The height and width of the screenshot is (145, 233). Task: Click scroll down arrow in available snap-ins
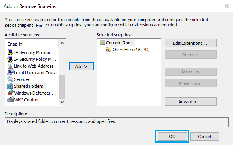pos(62,102)
